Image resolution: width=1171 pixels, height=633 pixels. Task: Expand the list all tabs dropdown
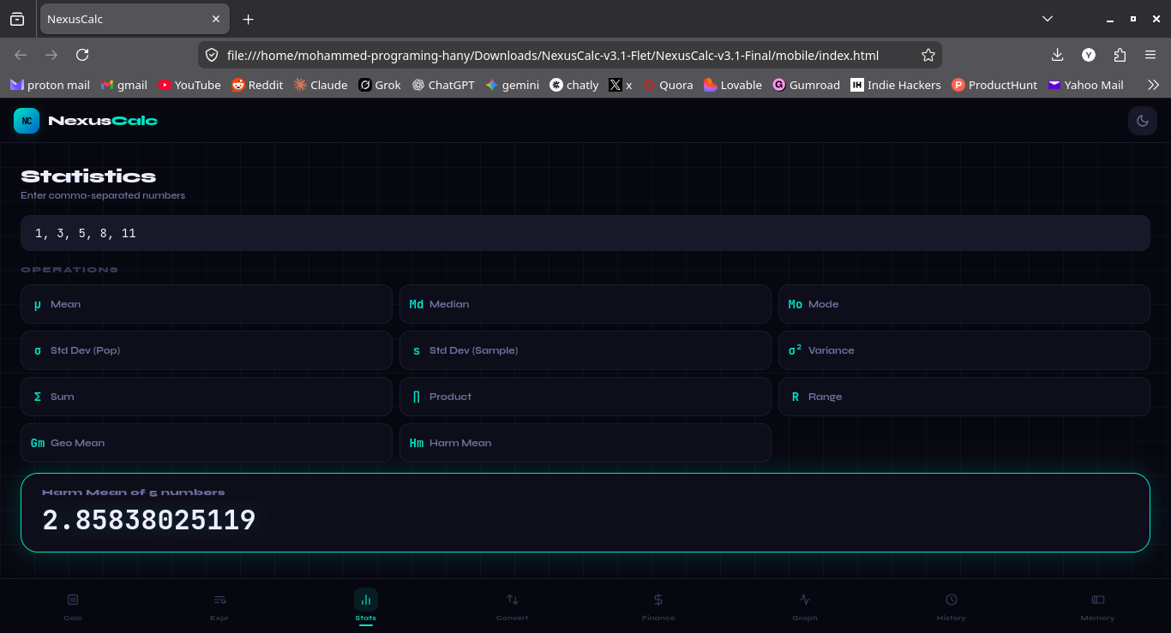point(1048,19)
